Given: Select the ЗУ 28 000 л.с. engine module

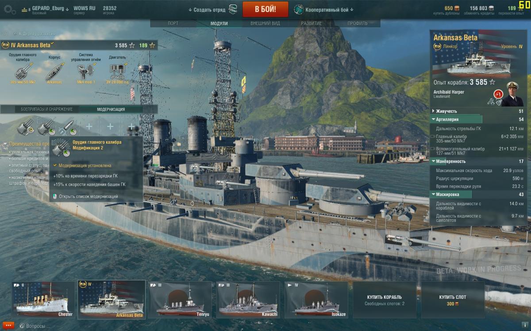Looking at the screenshot, I should tap(117, 71).
